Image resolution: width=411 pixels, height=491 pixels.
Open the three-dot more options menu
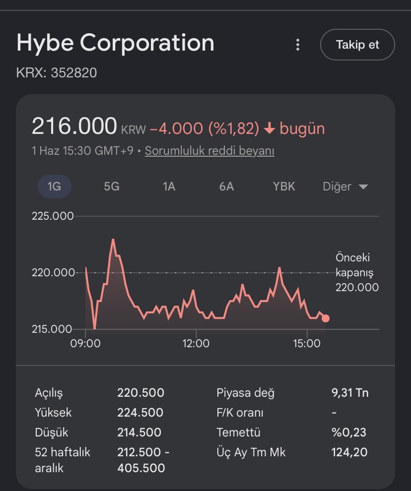pos(297,45)
